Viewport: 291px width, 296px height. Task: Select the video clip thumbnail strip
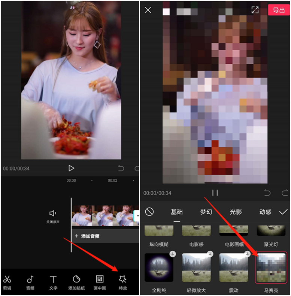103,215
